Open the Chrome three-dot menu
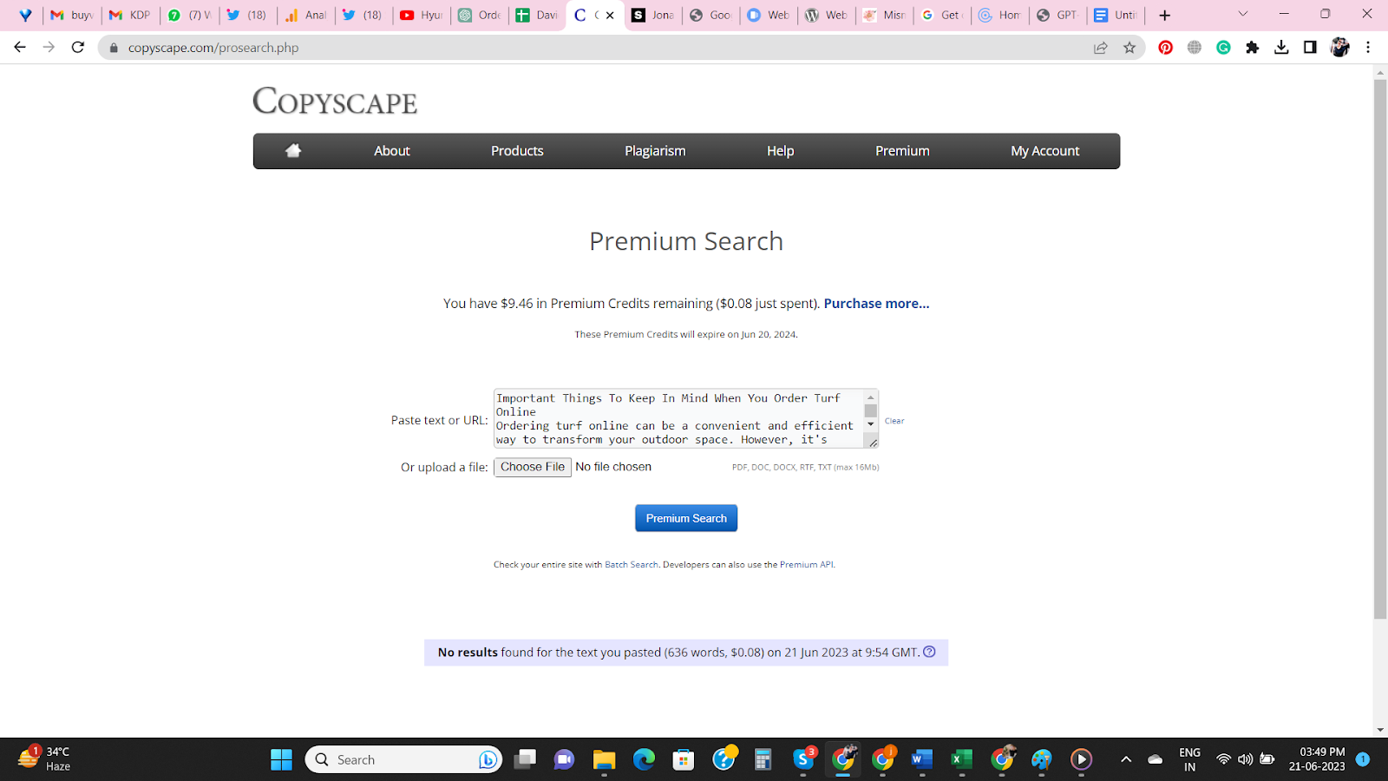Screen dimensions: 1388x781 tap(1368, 48)
